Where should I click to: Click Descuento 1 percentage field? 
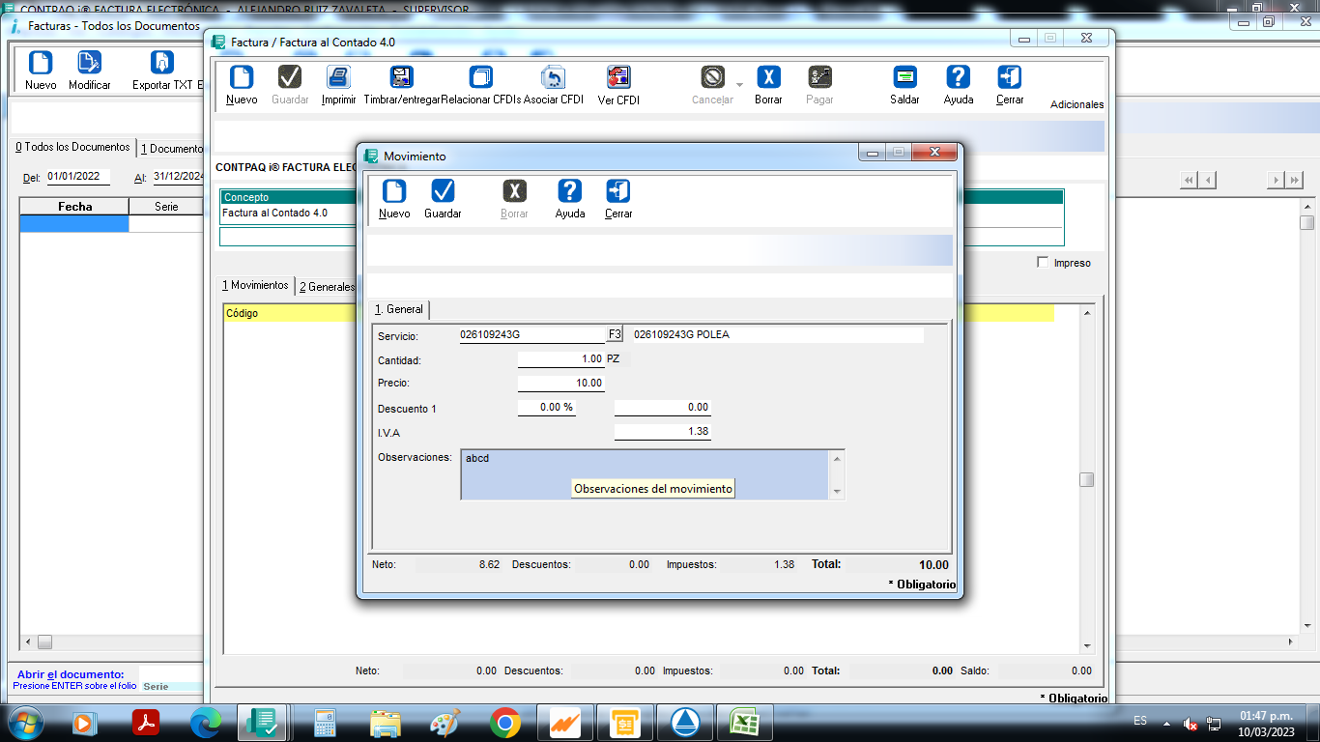(x=546, y=408)
